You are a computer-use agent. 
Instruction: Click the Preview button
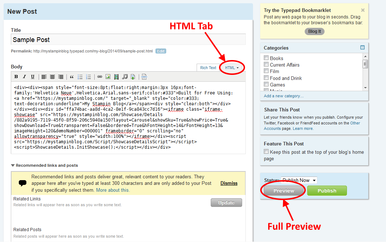(284, 191)
